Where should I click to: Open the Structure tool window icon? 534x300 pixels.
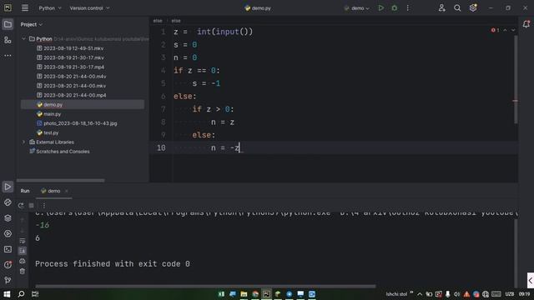click(x=8, y=40)
